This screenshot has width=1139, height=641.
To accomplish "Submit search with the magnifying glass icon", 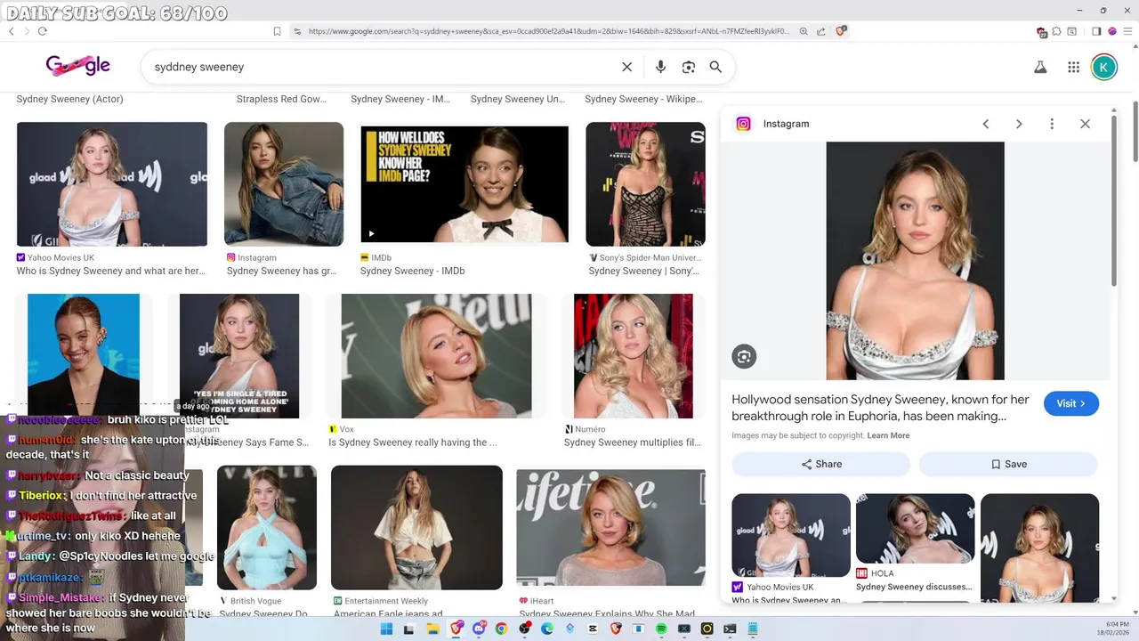I will [x=715, y=67].
